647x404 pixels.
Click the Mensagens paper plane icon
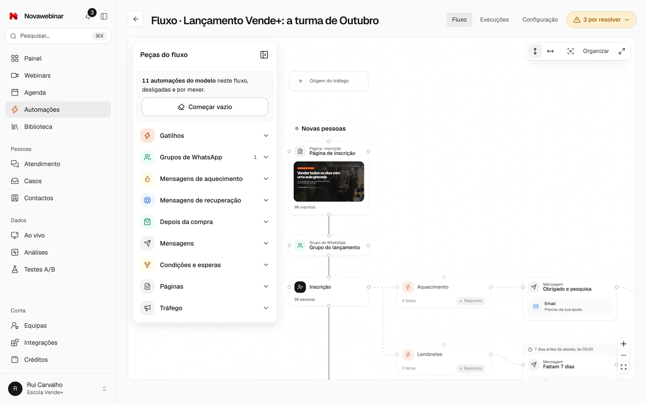click(x=148, y=243)
